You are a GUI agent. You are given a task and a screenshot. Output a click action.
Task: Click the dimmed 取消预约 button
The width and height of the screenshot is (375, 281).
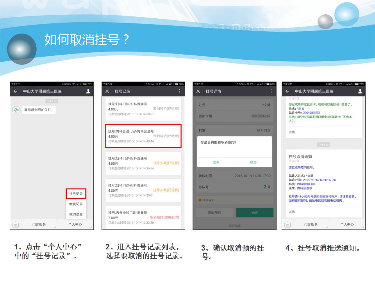tap(214, 212)
